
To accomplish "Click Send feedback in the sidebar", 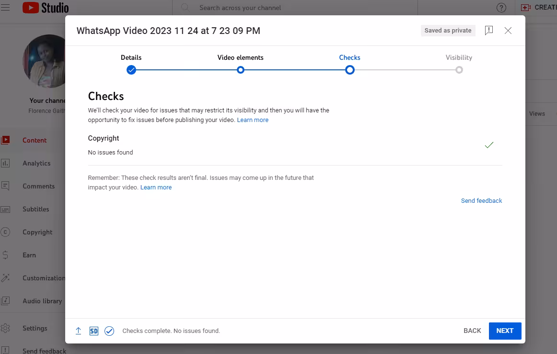I will coord(44,351).
